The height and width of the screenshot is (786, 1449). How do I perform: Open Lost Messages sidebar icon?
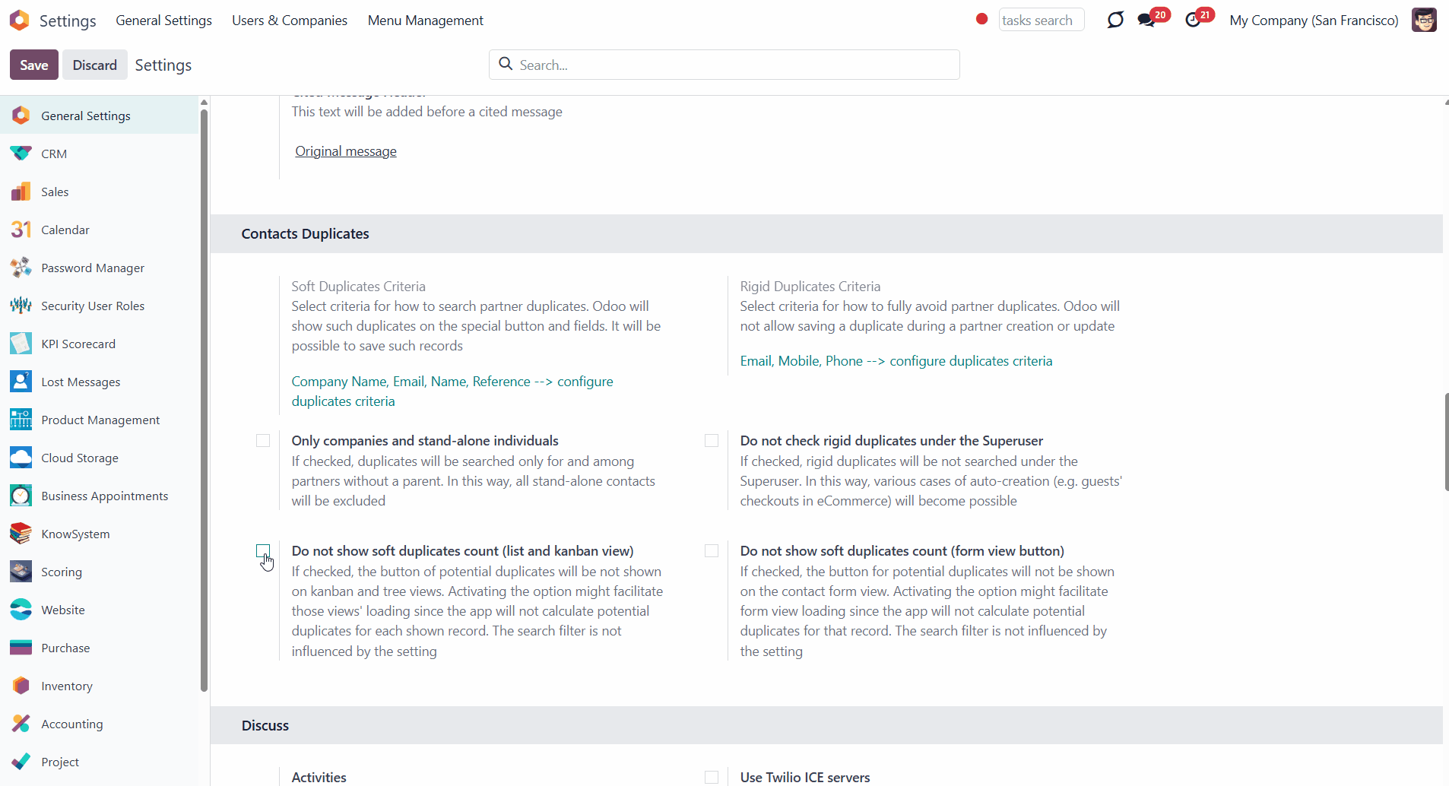click(21, 382)
